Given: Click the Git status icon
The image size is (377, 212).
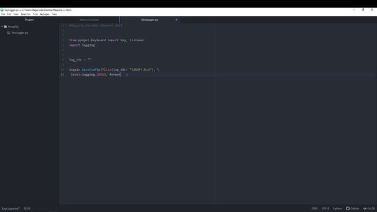Looking at the screenshot, I should [x=365, y=208].
